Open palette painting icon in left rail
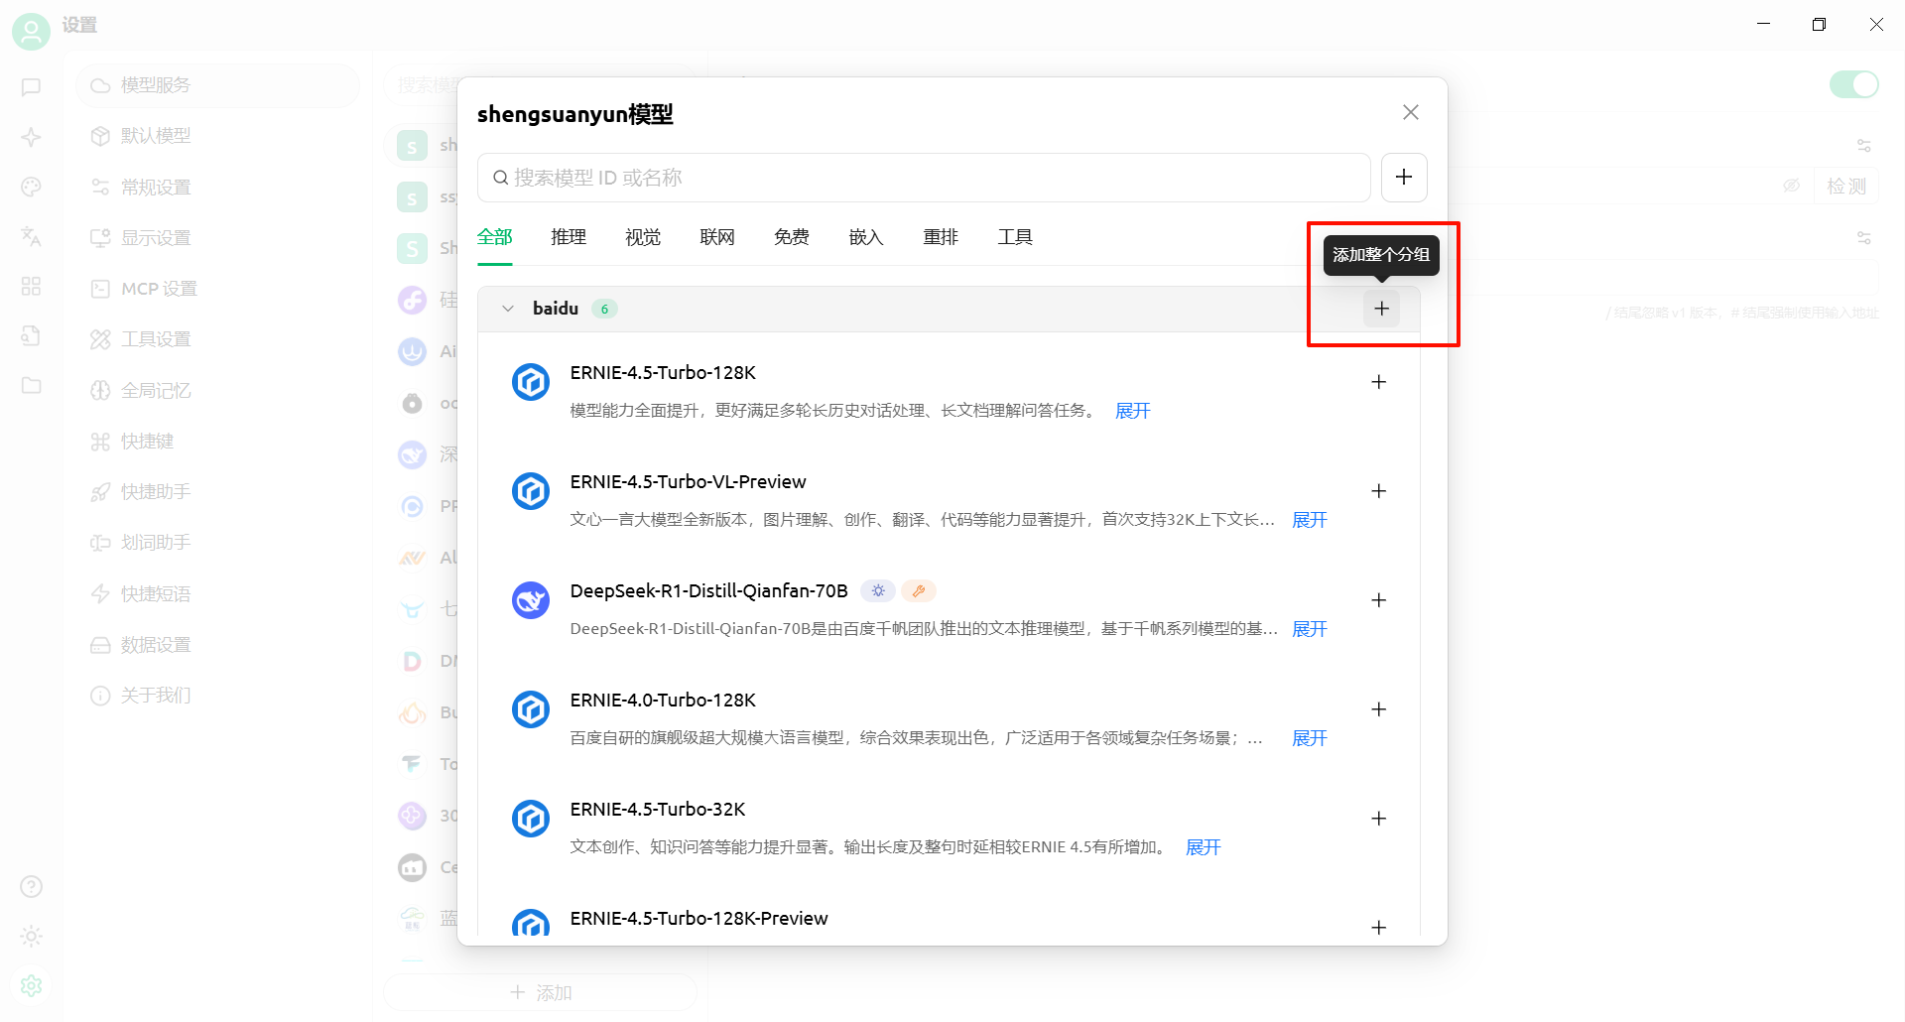Screen dimensions: 1905x1022 (31, 187)
